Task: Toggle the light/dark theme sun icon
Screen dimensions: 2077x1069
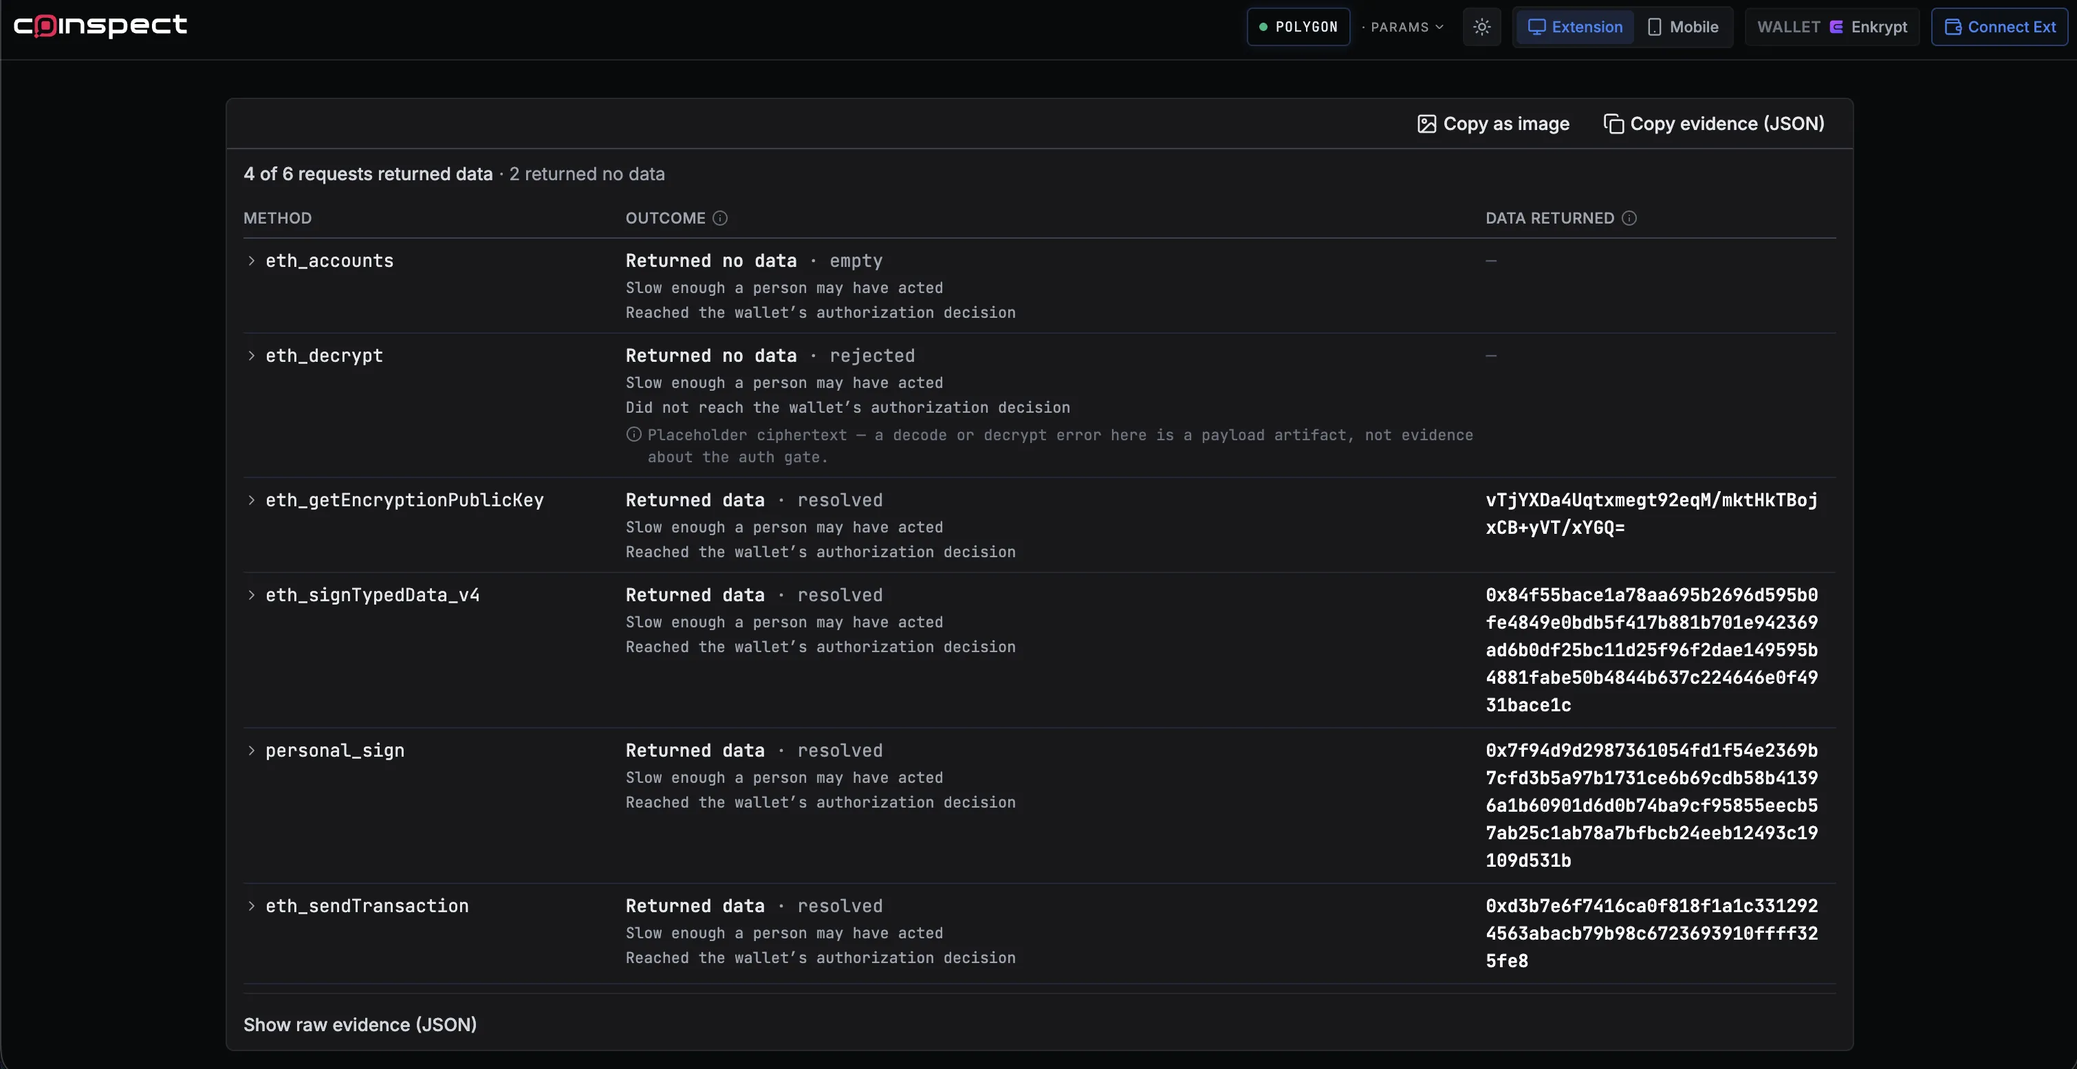Action: click(1482, 27)
